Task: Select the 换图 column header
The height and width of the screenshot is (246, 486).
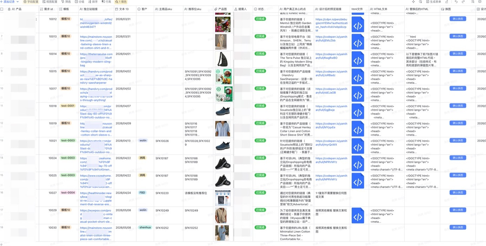Action: 457,9
